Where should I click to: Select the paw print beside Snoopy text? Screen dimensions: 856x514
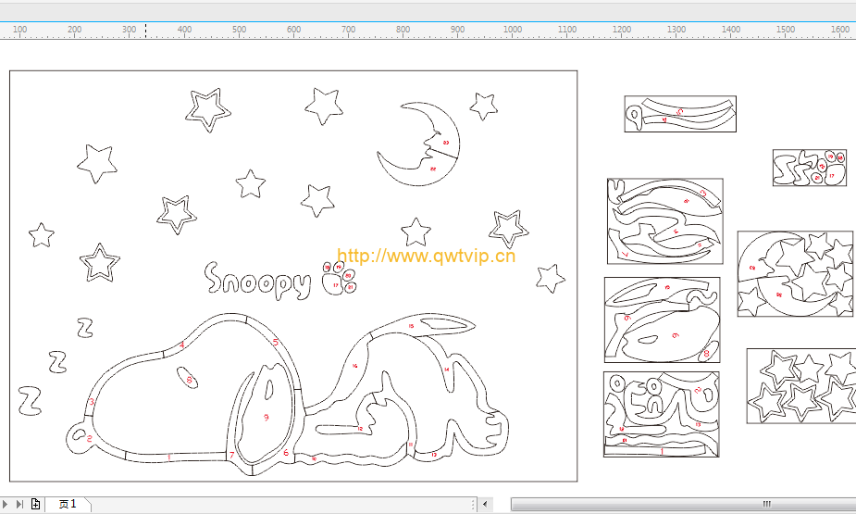pyautogui.click(x=339, y=279)
